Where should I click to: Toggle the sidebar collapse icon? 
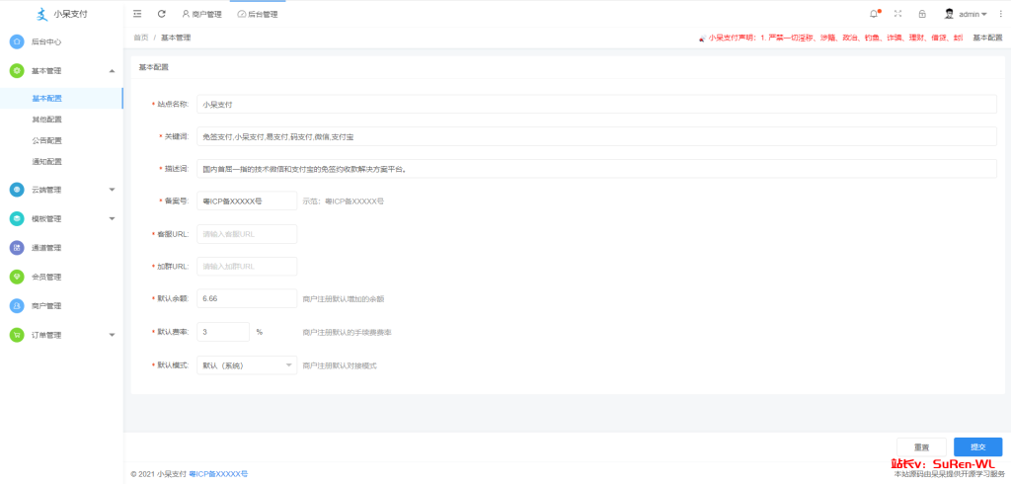click(136, 14)
